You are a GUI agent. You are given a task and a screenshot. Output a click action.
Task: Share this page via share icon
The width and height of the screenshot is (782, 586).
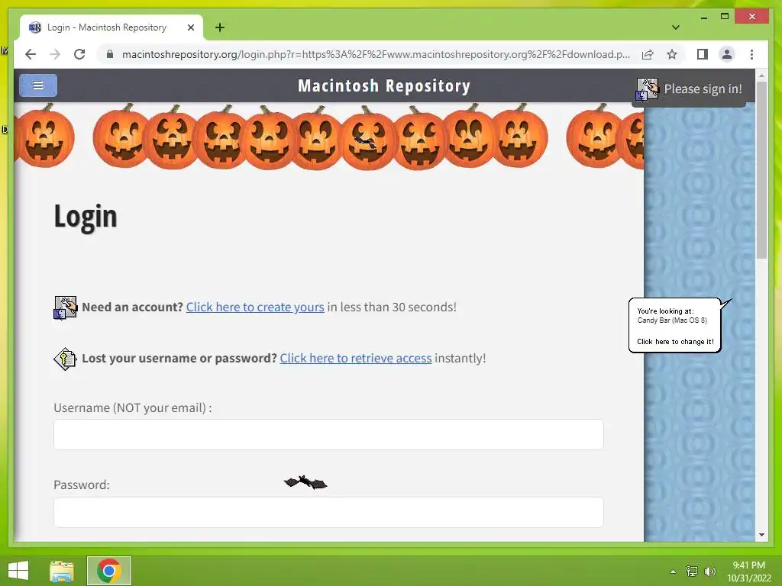click(648, 54)
